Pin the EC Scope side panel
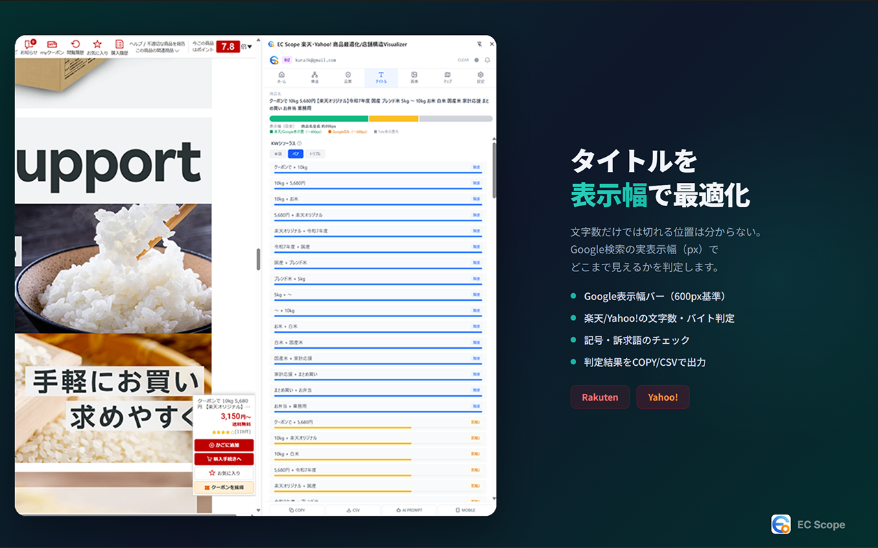The height and width of the screenshot is (548, 878). (x=479, y=44)
